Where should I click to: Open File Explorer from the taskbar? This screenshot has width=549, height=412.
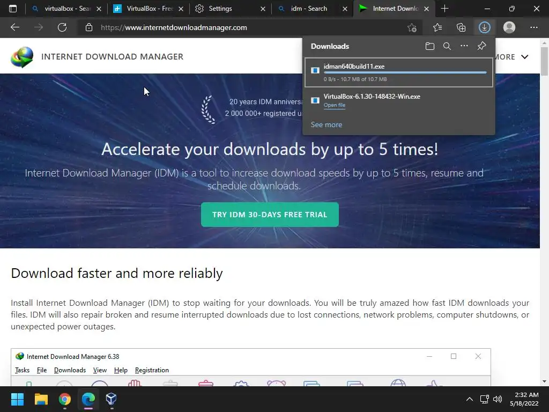(41, 399)
